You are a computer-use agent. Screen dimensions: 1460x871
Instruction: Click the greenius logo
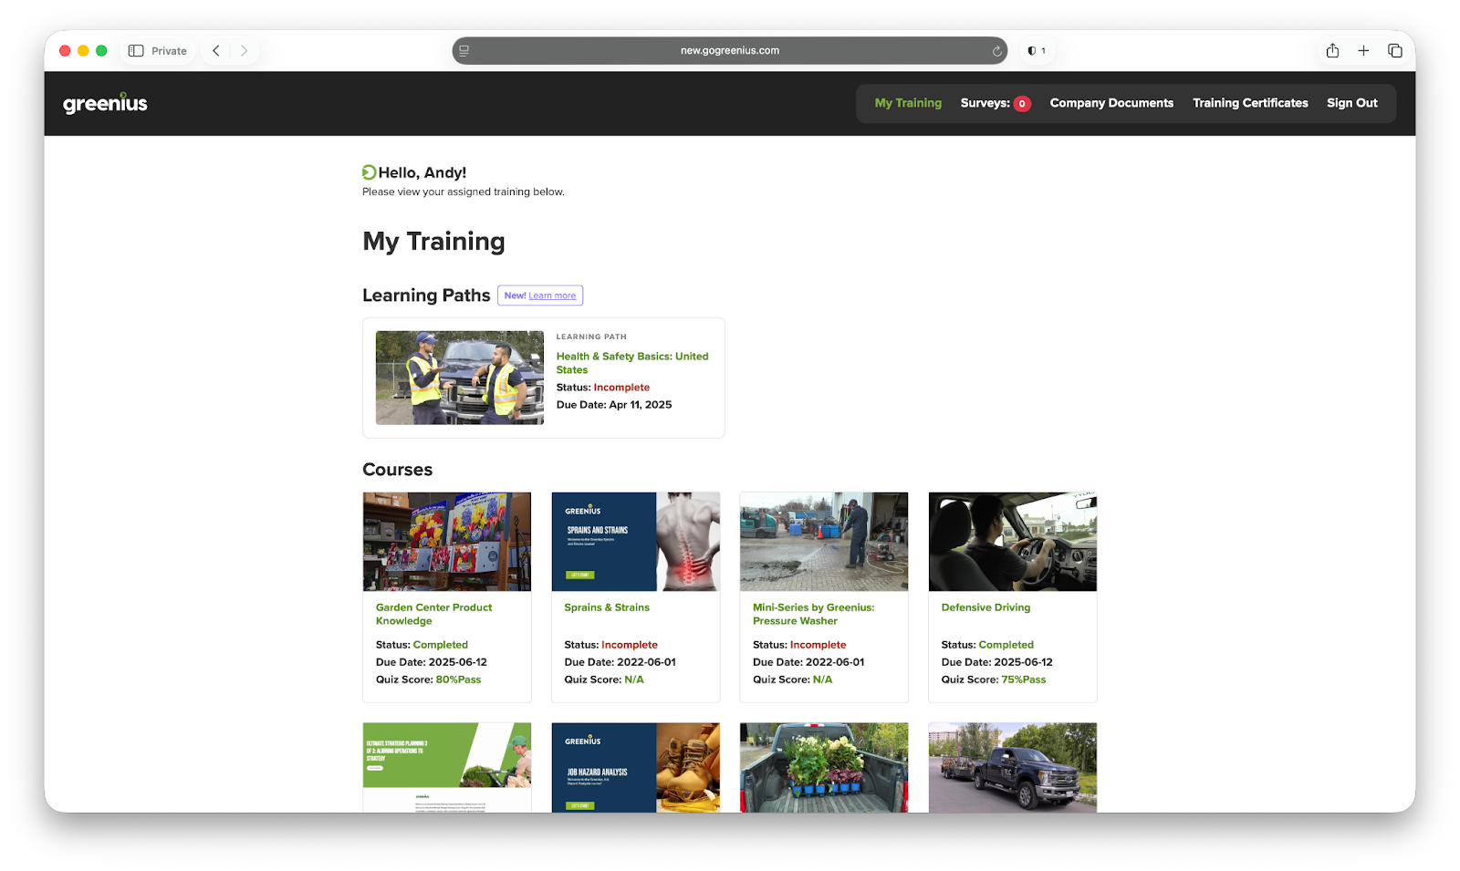[105, 103]
